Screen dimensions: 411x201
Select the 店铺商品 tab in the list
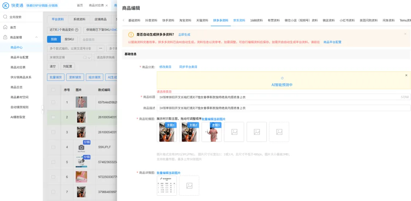pos(100,19)
